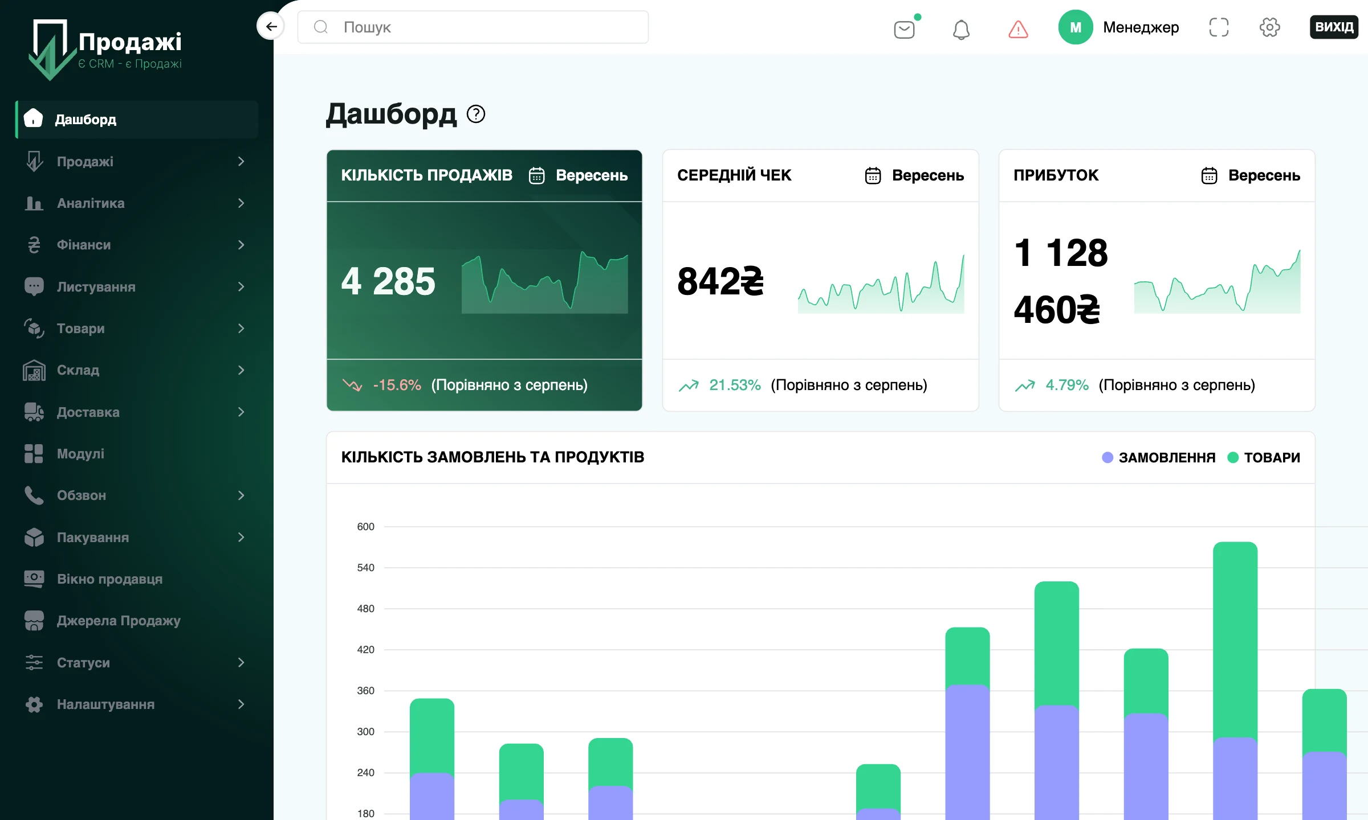The height and width of the screenshot is (820, 1368).
Task: Click the Налаштування gear icon in sidebar
Action: 34,704
